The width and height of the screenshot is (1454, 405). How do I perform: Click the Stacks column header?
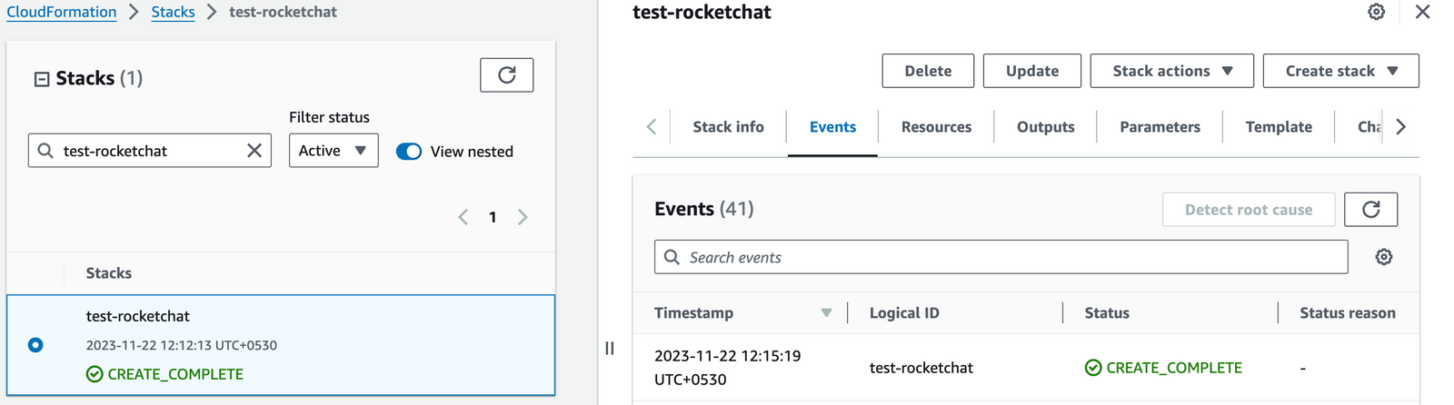(108, 273)
